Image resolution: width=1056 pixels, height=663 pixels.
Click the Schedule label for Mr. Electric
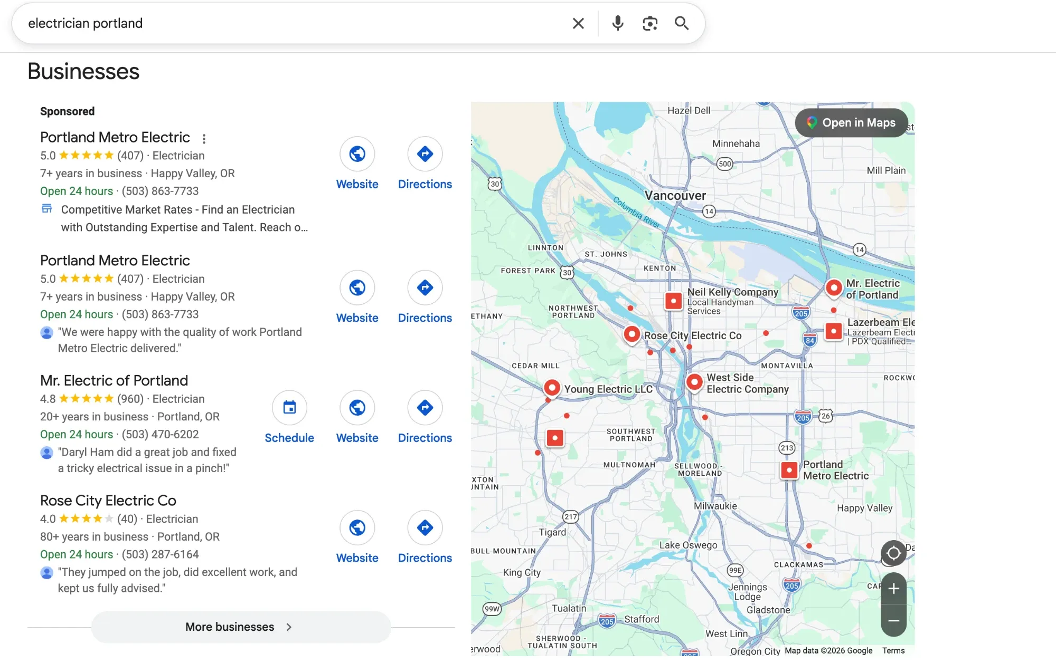point(289,438)
